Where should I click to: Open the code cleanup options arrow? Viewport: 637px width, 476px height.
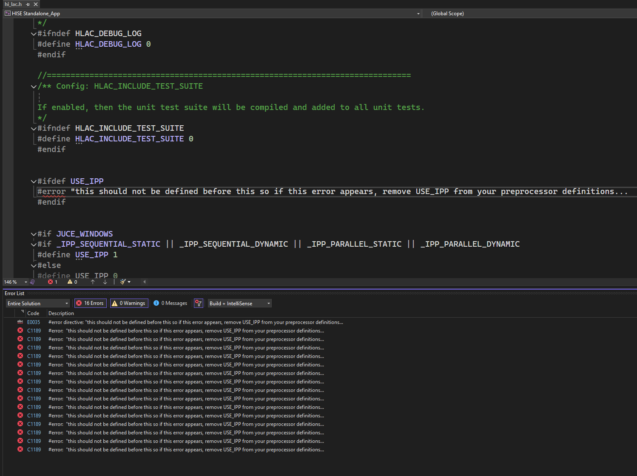pyautogui.click(x=129, y=282)
